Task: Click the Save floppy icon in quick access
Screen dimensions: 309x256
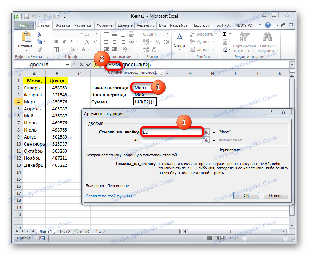Action: 27,17
